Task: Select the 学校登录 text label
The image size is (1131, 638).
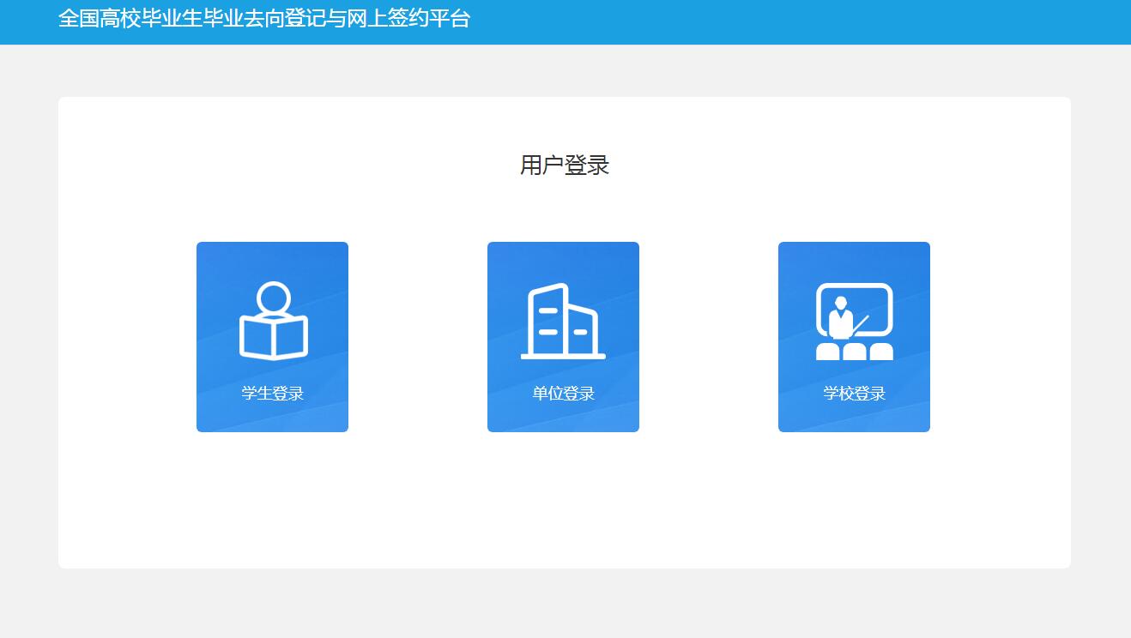Action: 854,394
